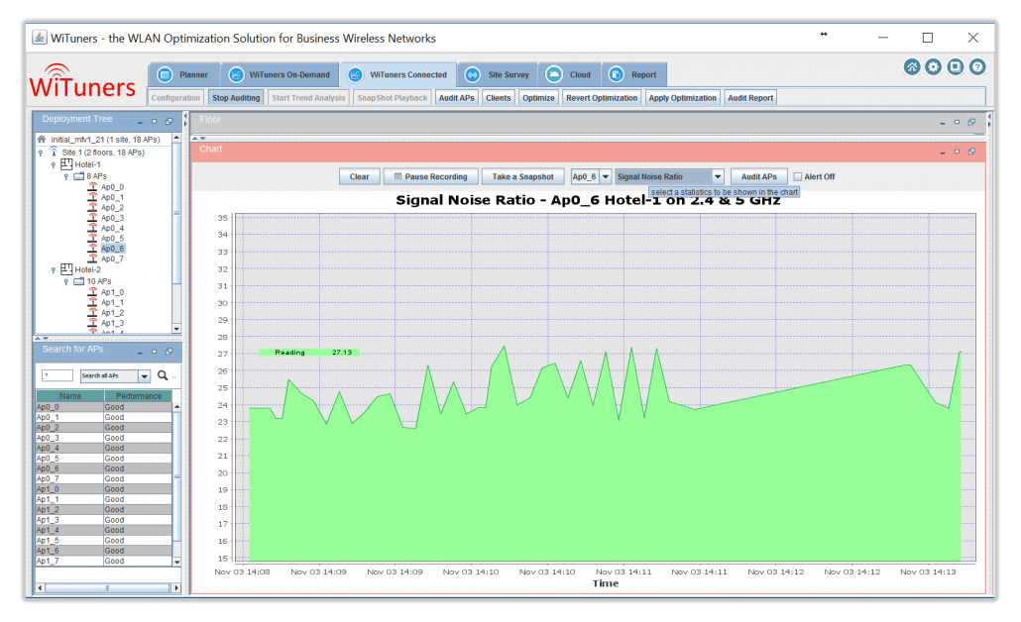Click the Ap0_3 access point icon

[92, 218]
